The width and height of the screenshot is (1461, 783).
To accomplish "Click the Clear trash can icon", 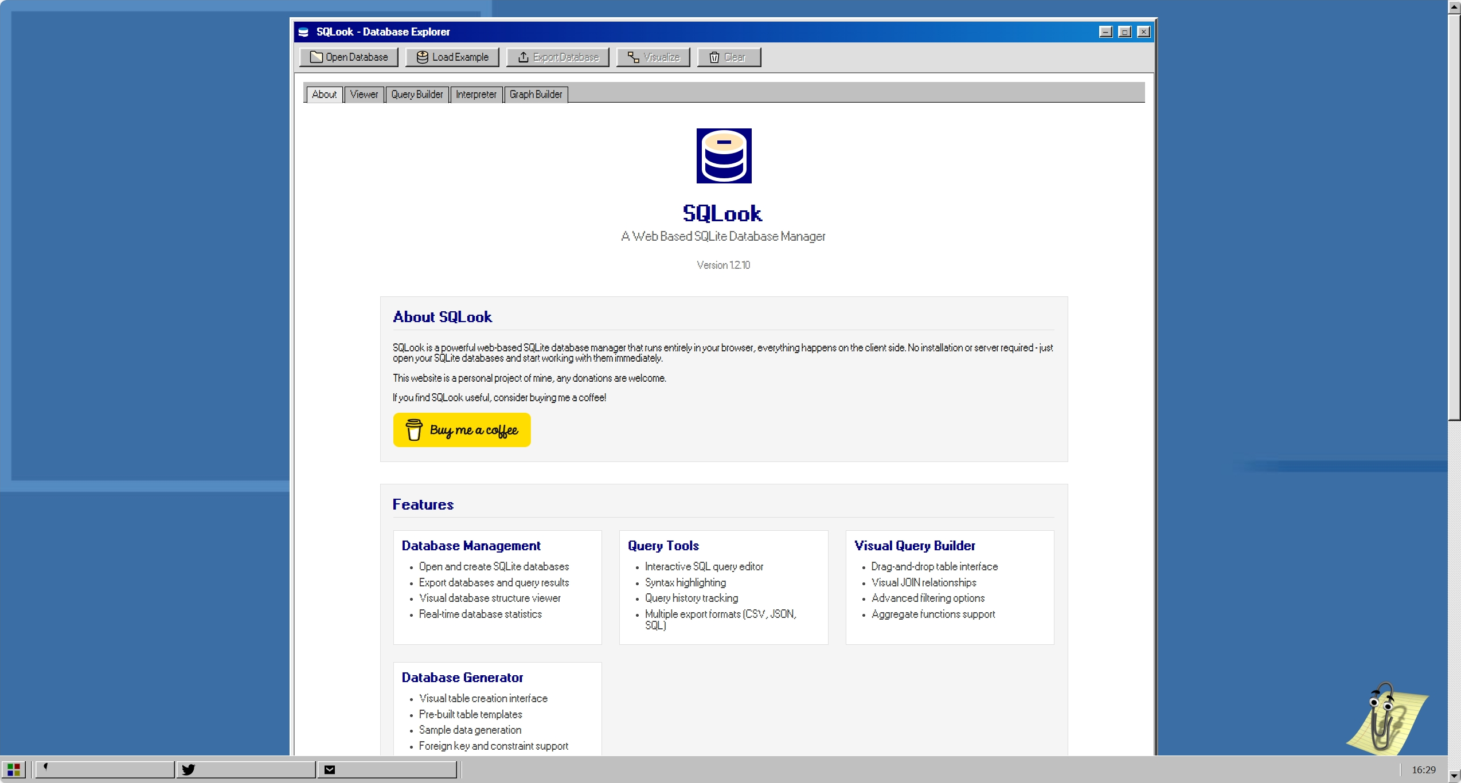I will coord(714,57).
